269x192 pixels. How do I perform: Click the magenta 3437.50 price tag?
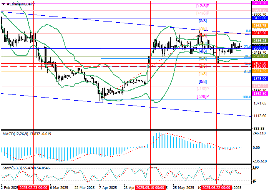pos(260,2)
